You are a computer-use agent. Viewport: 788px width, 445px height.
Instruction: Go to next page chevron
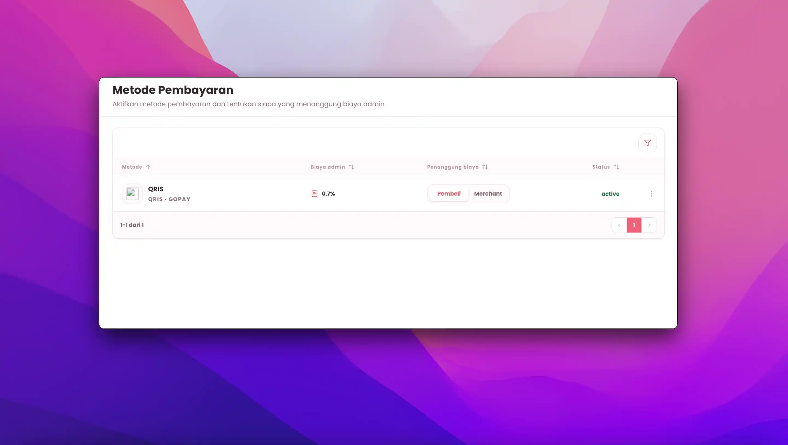[649, 225]
